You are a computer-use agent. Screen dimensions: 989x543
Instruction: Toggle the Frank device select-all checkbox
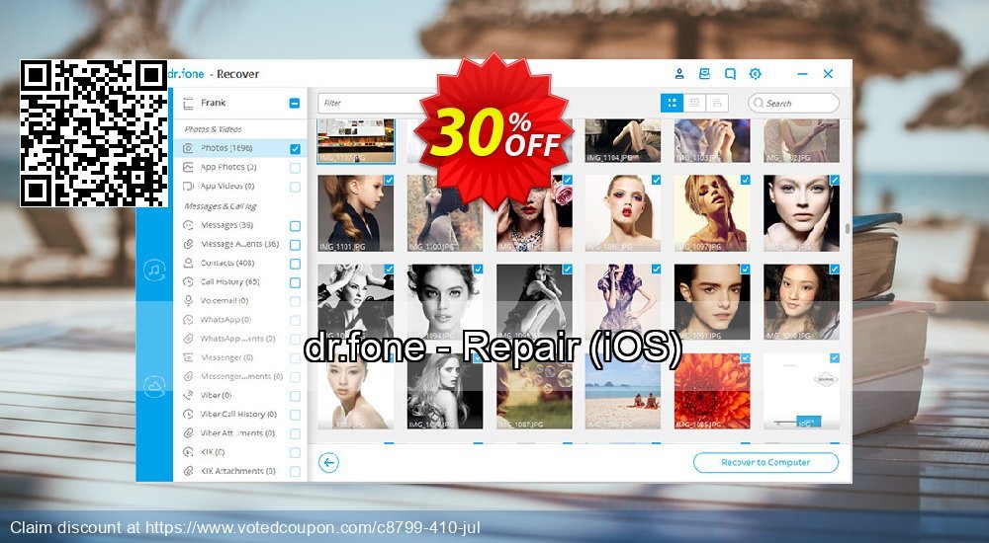(x=295, y=103)
